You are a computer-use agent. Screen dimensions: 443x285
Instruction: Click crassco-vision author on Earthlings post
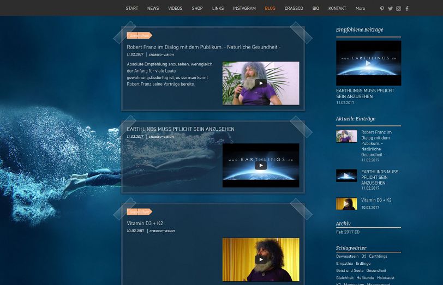click(161, 137)
